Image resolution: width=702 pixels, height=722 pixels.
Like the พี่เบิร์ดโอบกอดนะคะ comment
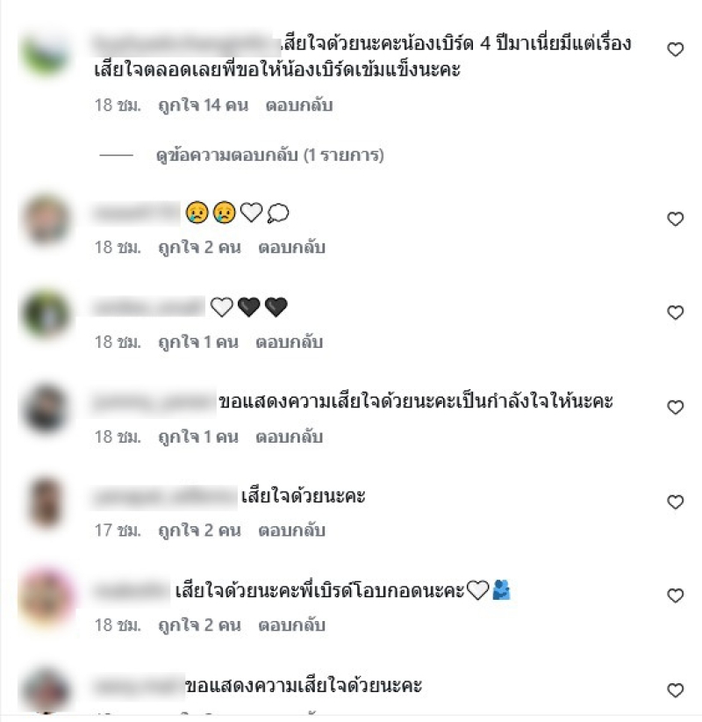675,596
